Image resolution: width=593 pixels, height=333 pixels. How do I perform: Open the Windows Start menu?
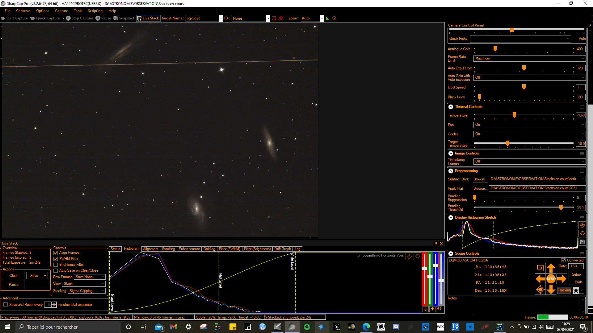point(7,327)
